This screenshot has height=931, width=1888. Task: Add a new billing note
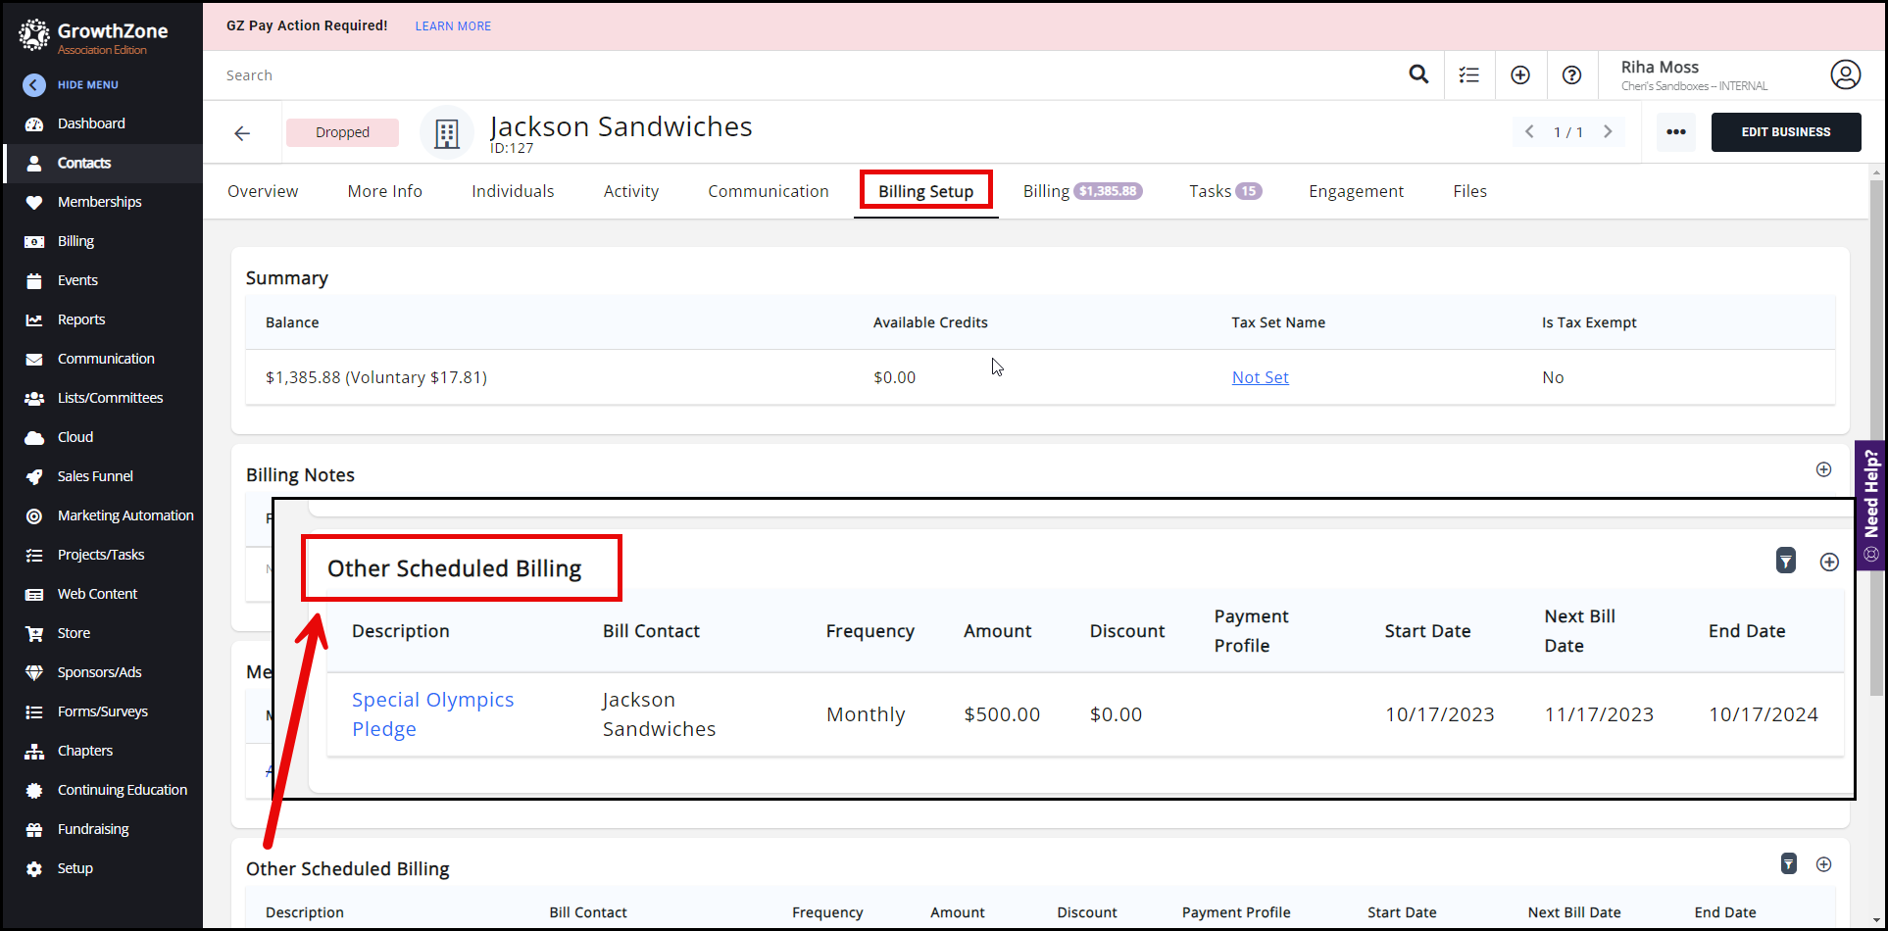tap(1823, 469)
